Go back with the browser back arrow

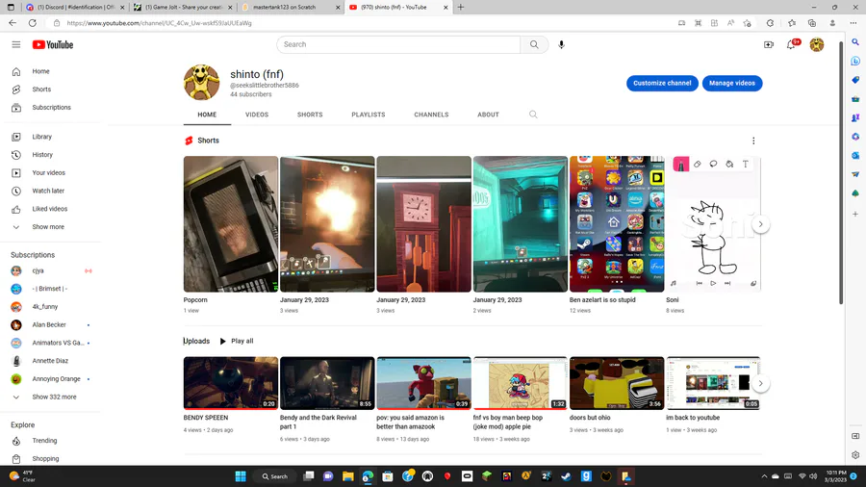pyautogui.click(x=13, y=23)
